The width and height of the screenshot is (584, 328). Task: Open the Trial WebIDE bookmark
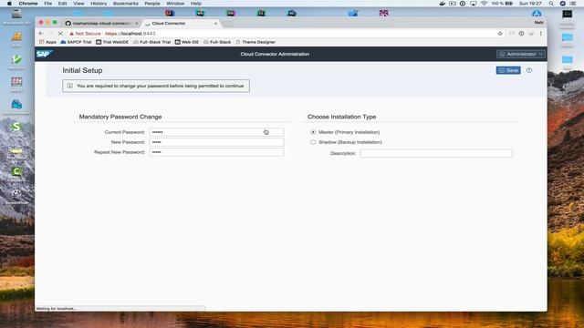click(x=112, y=42)
